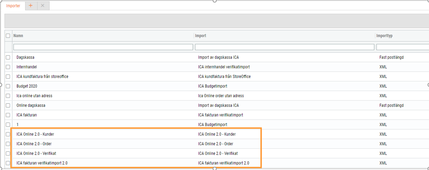This screenshot has width=429, height=170.
Task: Check the Ica online utan adress checkbox
Action: pos(8,96)
